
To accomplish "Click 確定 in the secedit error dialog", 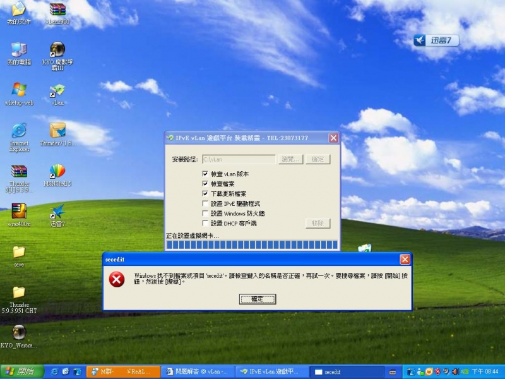I will coord(258,299).
